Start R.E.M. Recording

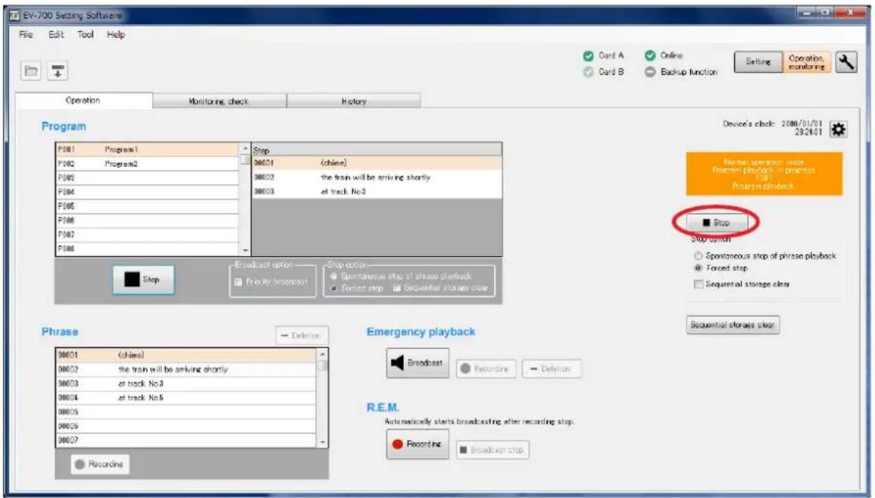click(x=417, y=445)
